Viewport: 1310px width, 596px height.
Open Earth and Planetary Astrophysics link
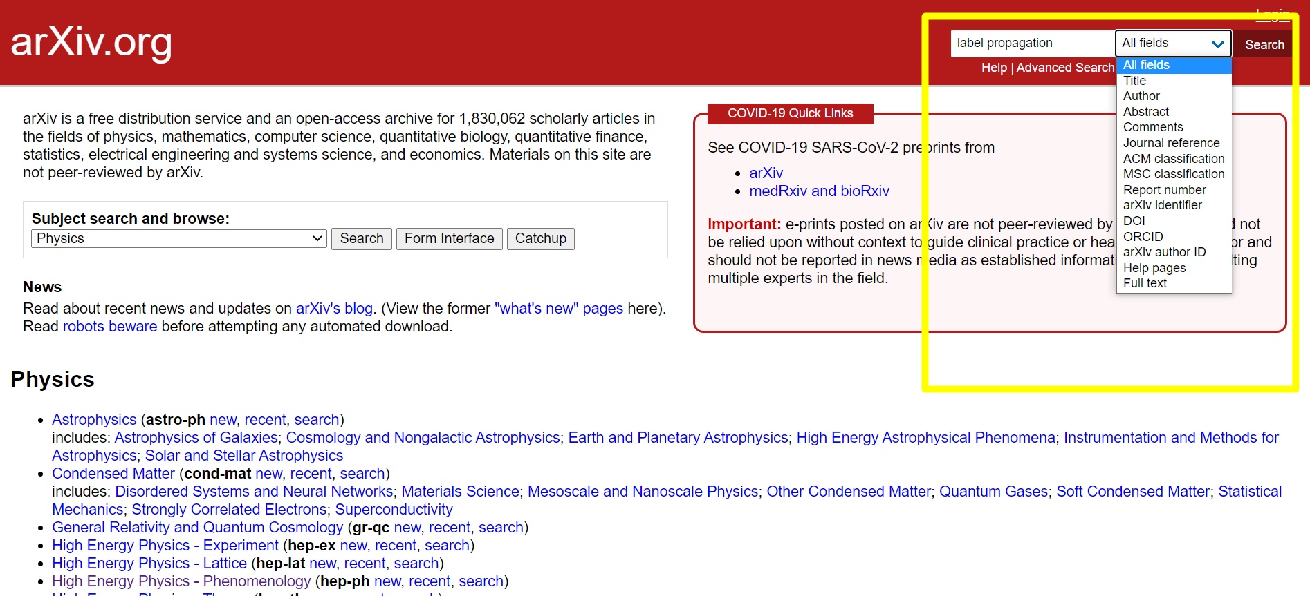point(679,438)
